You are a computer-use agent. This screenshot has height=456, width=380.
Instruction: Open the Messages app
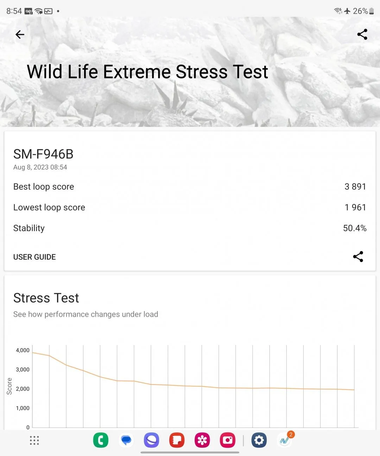[x=126, y=441]
